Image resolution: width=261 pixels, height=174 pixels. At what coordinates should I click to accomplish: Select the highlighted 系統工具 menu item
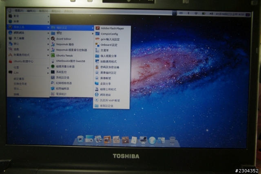29,27
